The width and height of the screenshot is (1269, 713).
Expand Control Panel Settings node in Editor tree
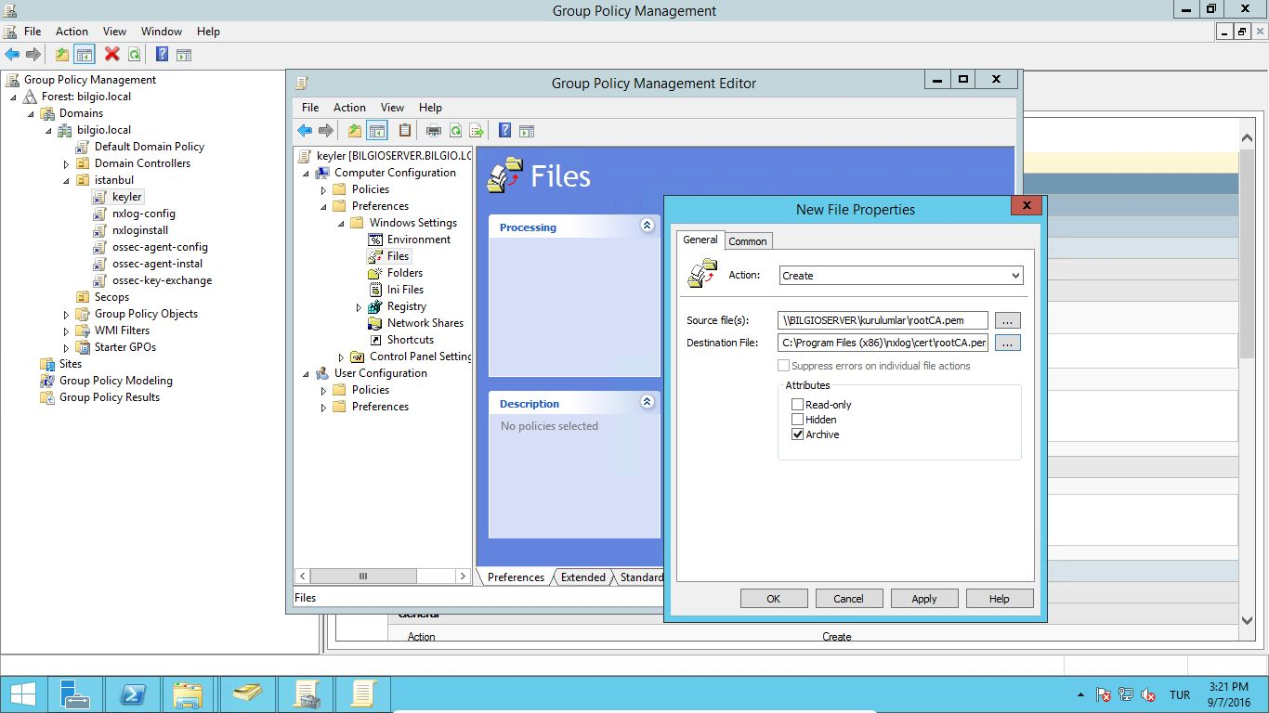pyautogui.click(x=341, y=357)
